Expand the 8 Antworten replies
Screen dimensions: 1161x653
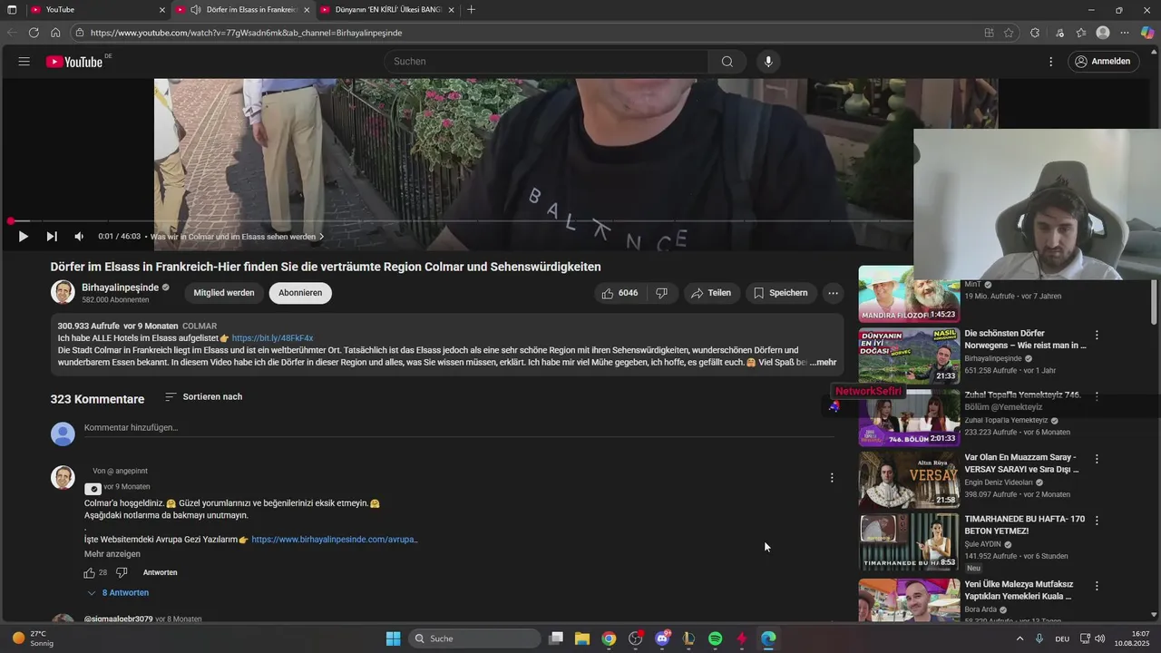(118, 593)
